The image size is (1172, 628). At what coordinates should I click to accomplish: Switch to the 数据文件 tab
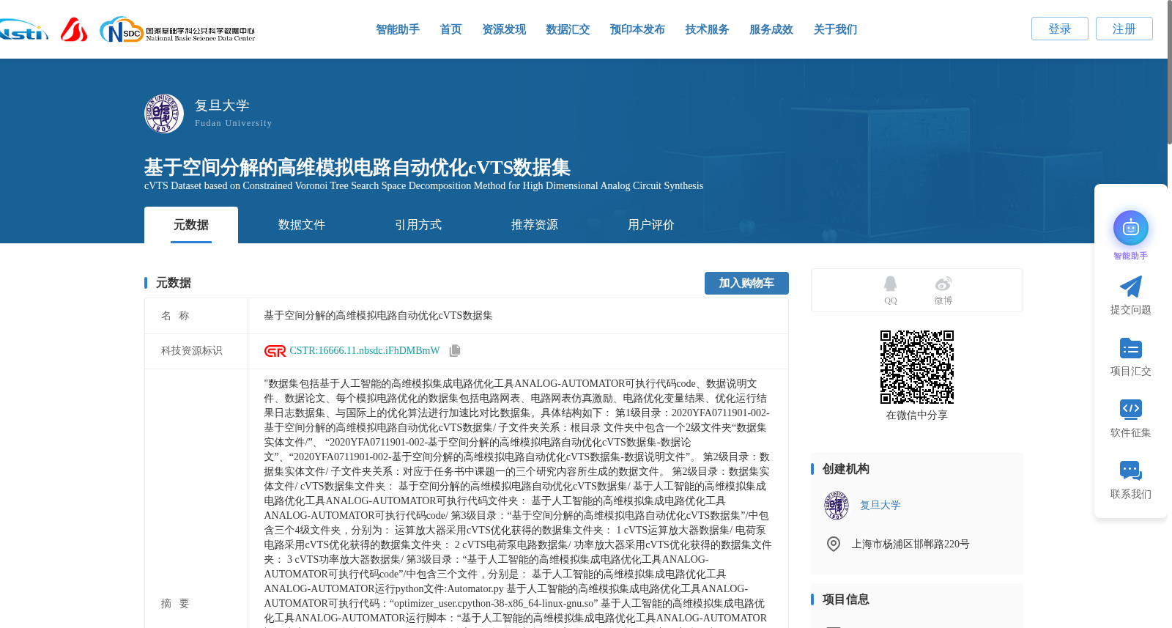click(x=302, y=225)
